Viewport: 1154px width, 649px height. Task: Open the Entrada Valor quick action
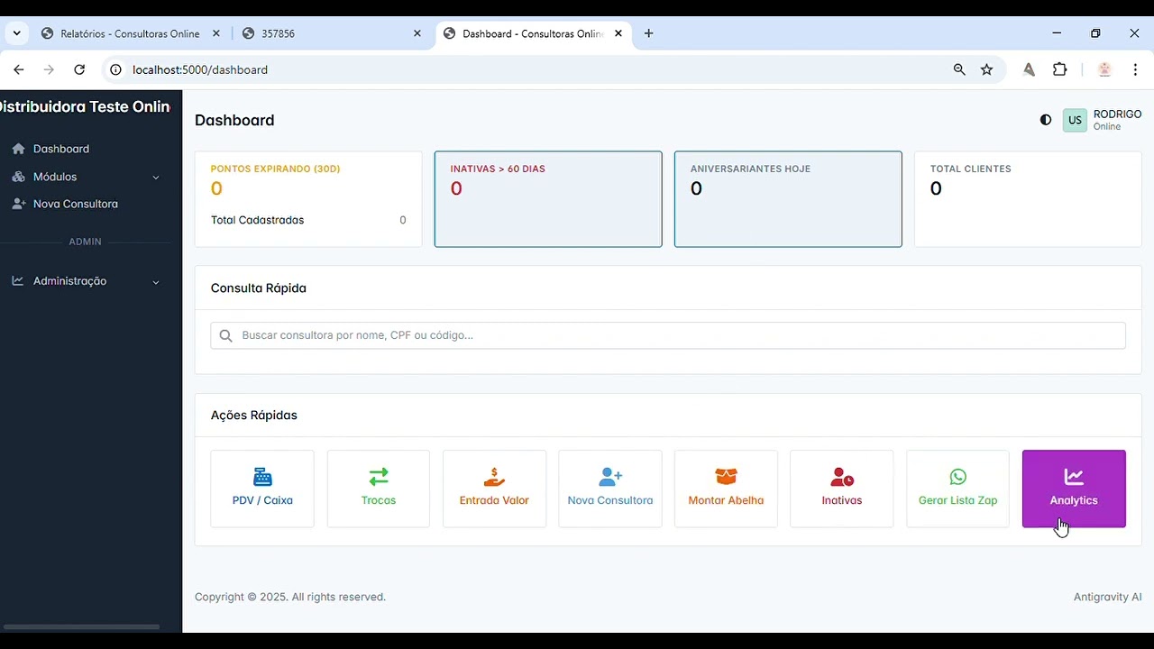pyautogui.click(x=494, y=489)
